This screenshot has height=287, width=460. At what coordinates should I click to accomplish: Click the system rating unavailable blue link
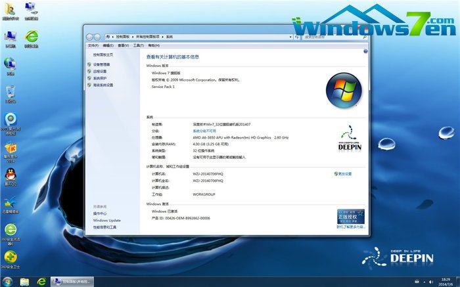pyautogui.click(x=204, y=131)
